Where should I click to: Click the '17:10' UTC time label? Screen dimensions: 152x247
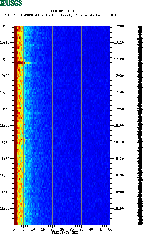click(x=119, y=43)
